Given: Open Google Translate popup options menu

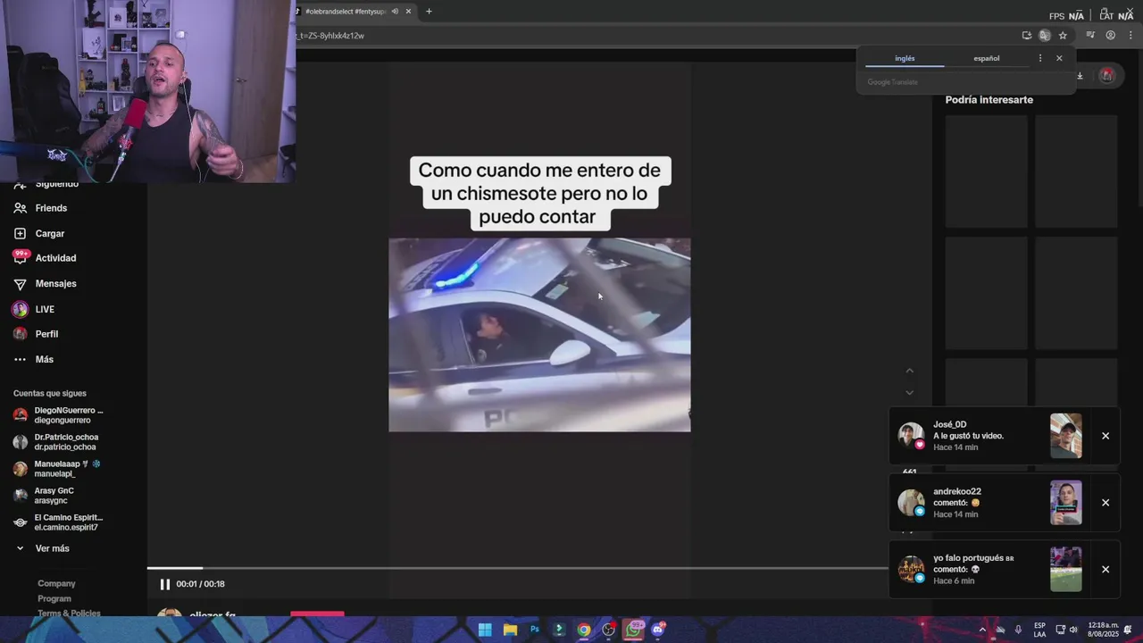Looking at the screenshot, I should coord(1039,58).
